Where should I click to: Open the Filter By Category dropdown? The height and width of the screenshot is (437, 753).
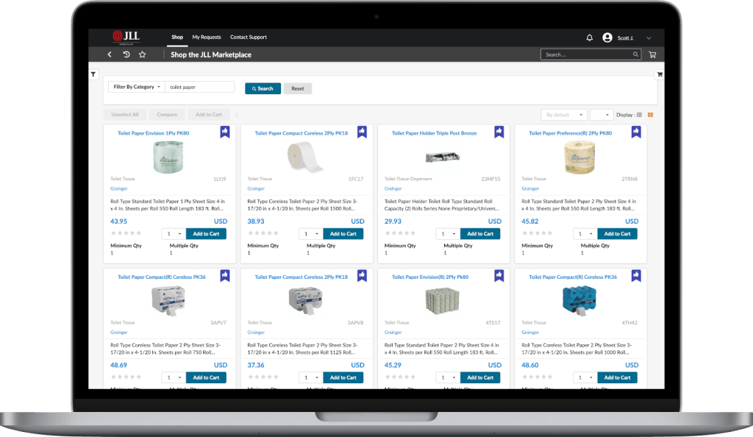tap(136, 87)
